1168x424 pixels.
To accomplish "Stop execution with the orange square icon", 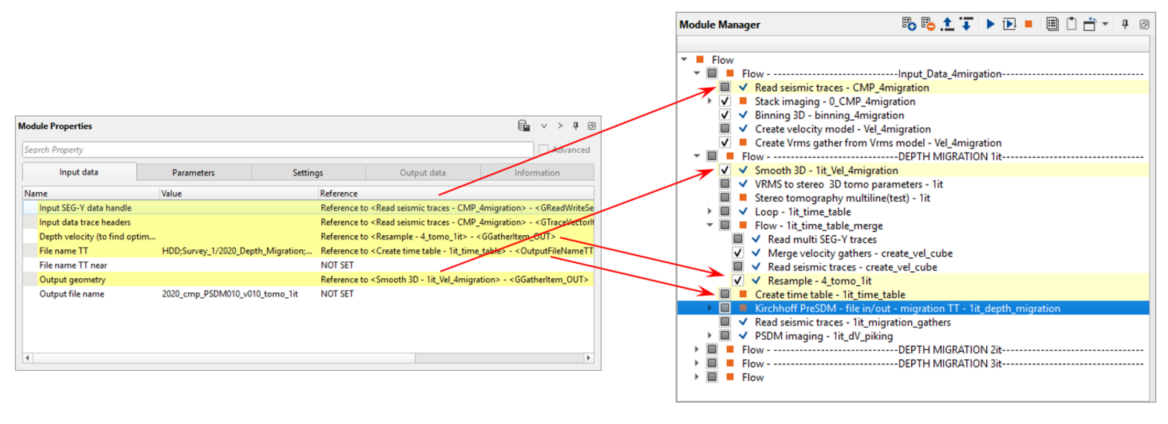I will click(x=1028, y=24).
